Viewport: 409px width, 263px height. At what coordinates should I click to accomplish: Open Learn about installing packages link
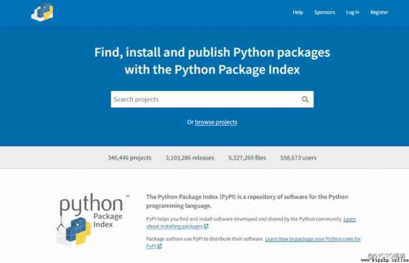(x=251, y=223)
